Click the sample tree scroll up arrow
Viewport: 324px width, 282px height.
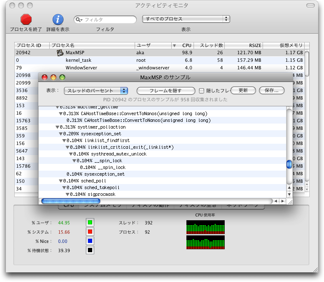point(289,188)
